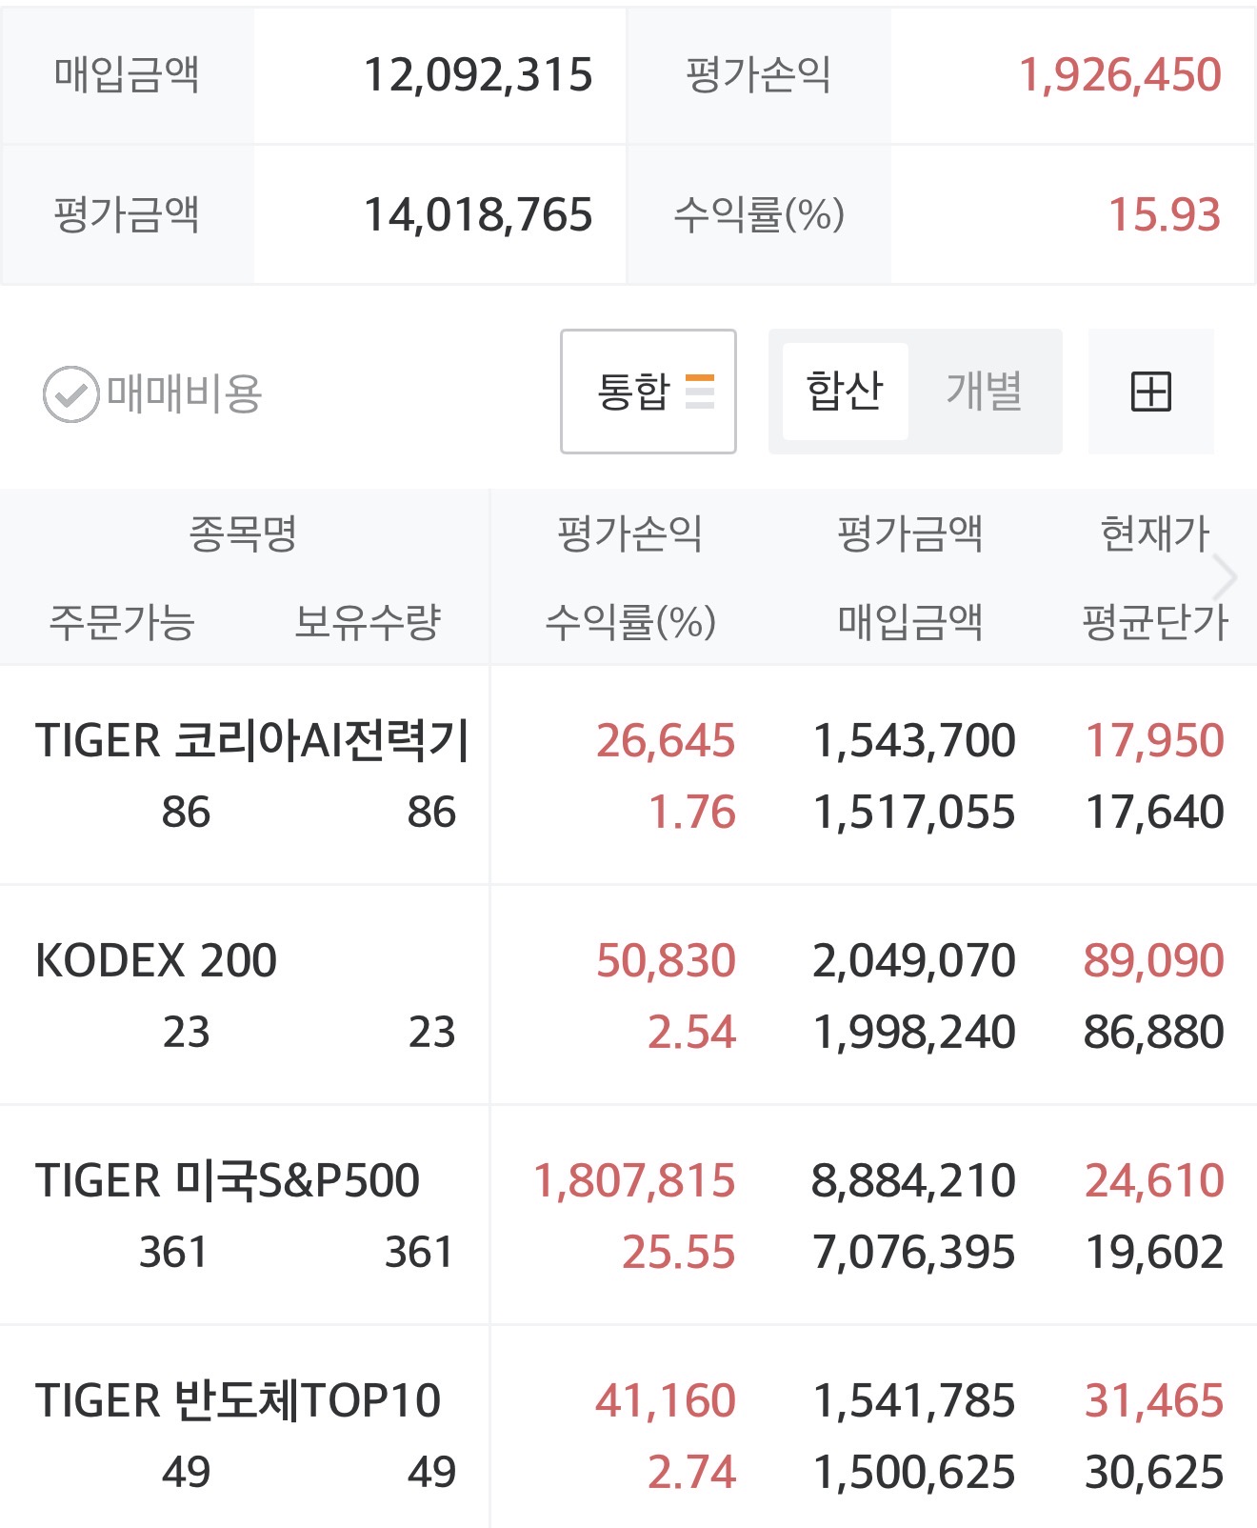The image size is (1257, 1528).
Task: Open the 통합 filter dropdown
Action: 648,392
